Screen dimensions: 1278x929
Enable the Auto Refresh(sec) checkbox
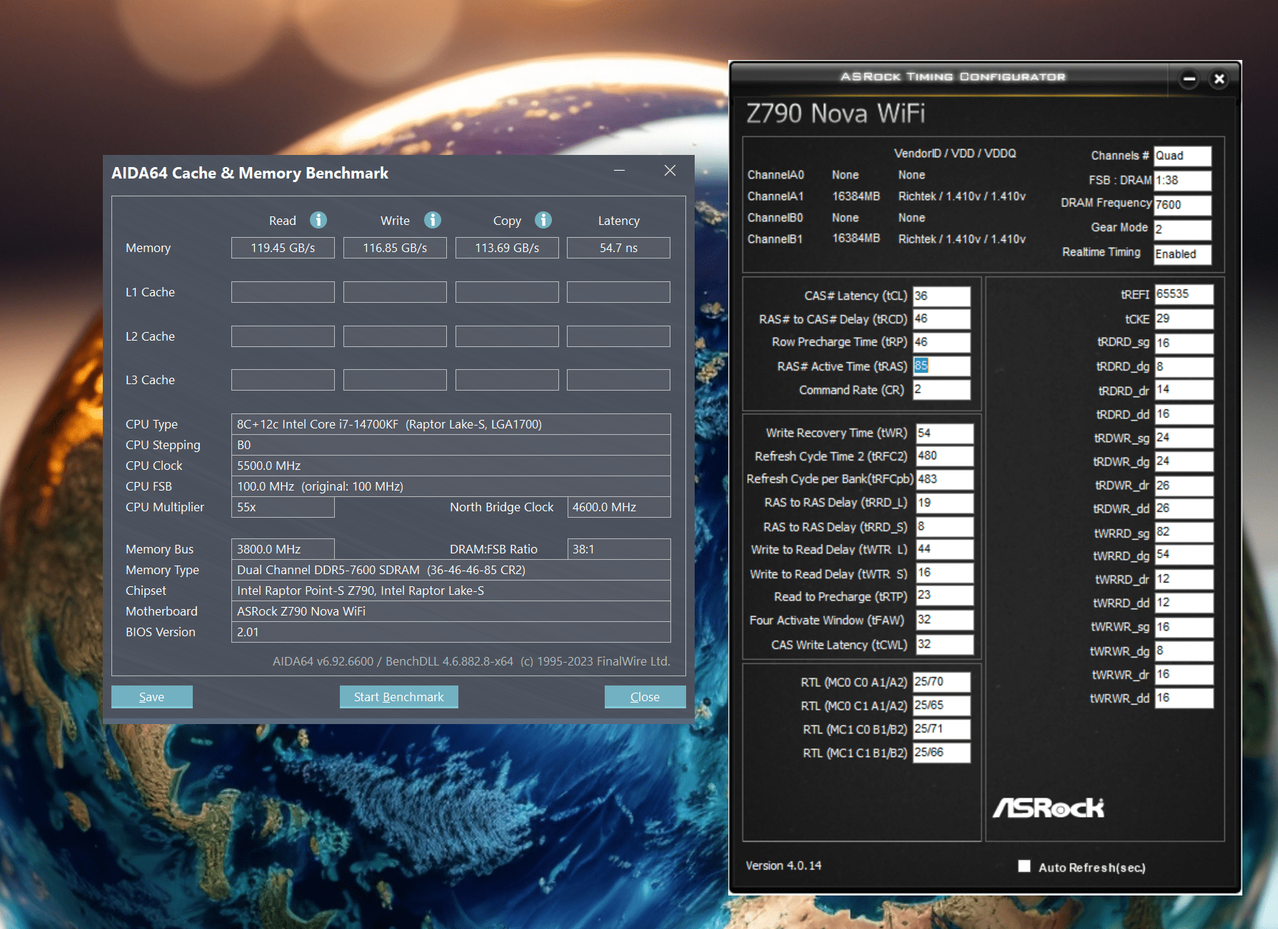pyautogui.click(x=1024, y=866)
